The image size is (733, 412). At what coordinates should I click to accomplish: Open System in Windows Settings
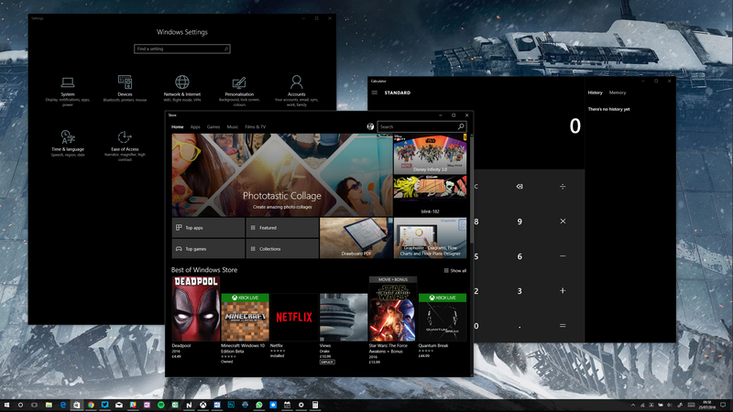coord(68,91)
